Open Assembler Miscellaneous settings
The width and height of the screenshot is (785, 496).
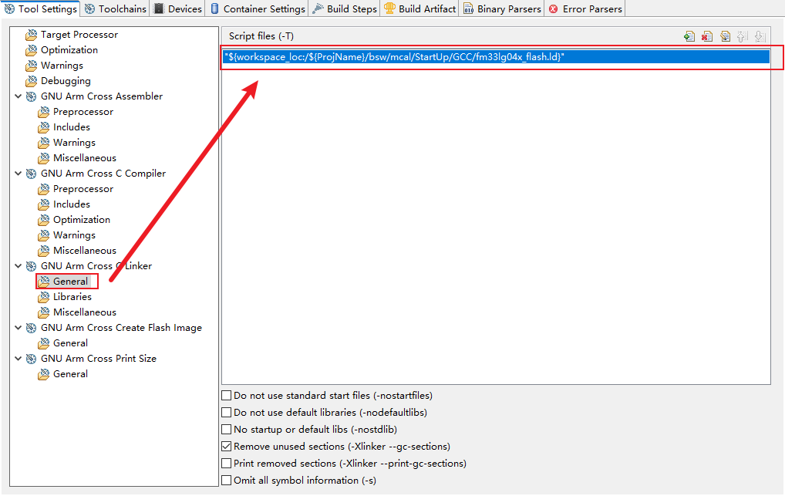85,158
